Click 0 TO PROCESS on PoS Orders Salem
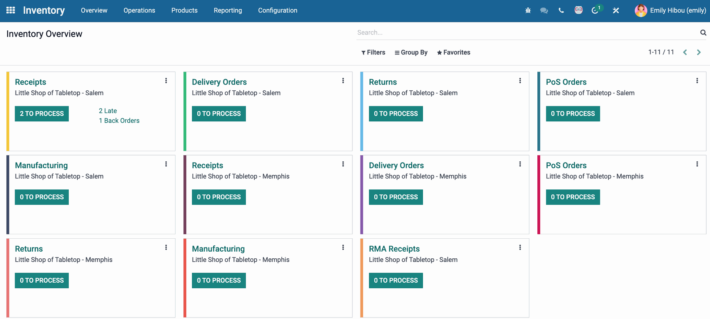This screenshot has height=319, width=710. (x=573, y=114)
